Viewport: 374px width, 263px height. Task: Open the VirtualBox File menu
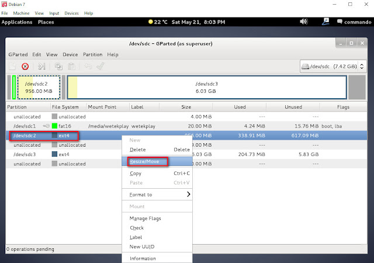pyautogui.click(x=5, y=13)
